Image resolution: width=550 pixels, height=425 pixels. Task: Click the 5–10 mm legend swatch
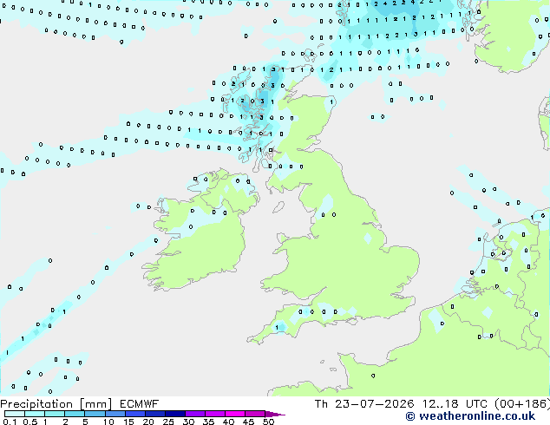[95, 414]
